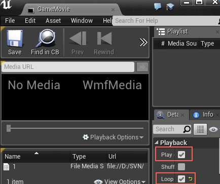
Task: Sort by the Name column header
Action: 13,157
